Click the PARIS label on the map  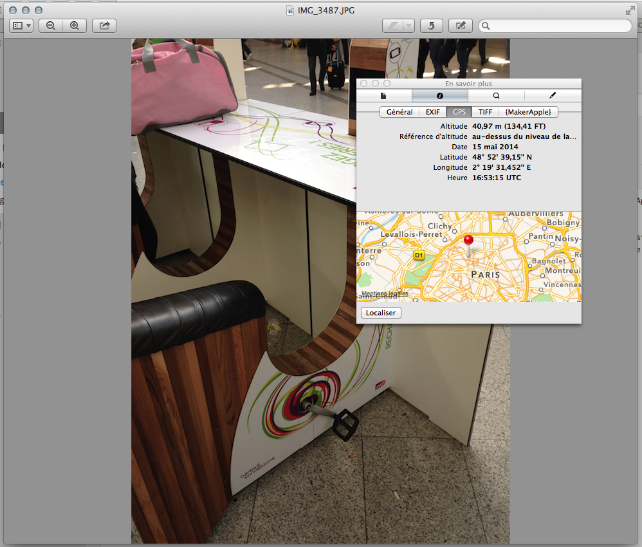tap(486, 275)
